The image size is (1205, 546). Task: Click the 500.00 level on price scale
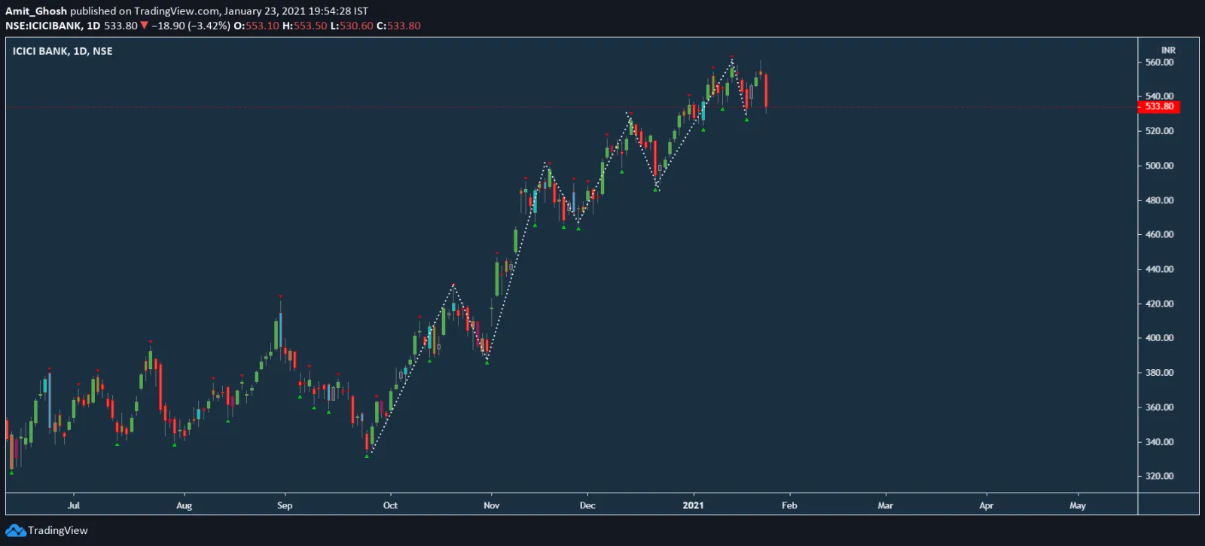click(1159, 166)
